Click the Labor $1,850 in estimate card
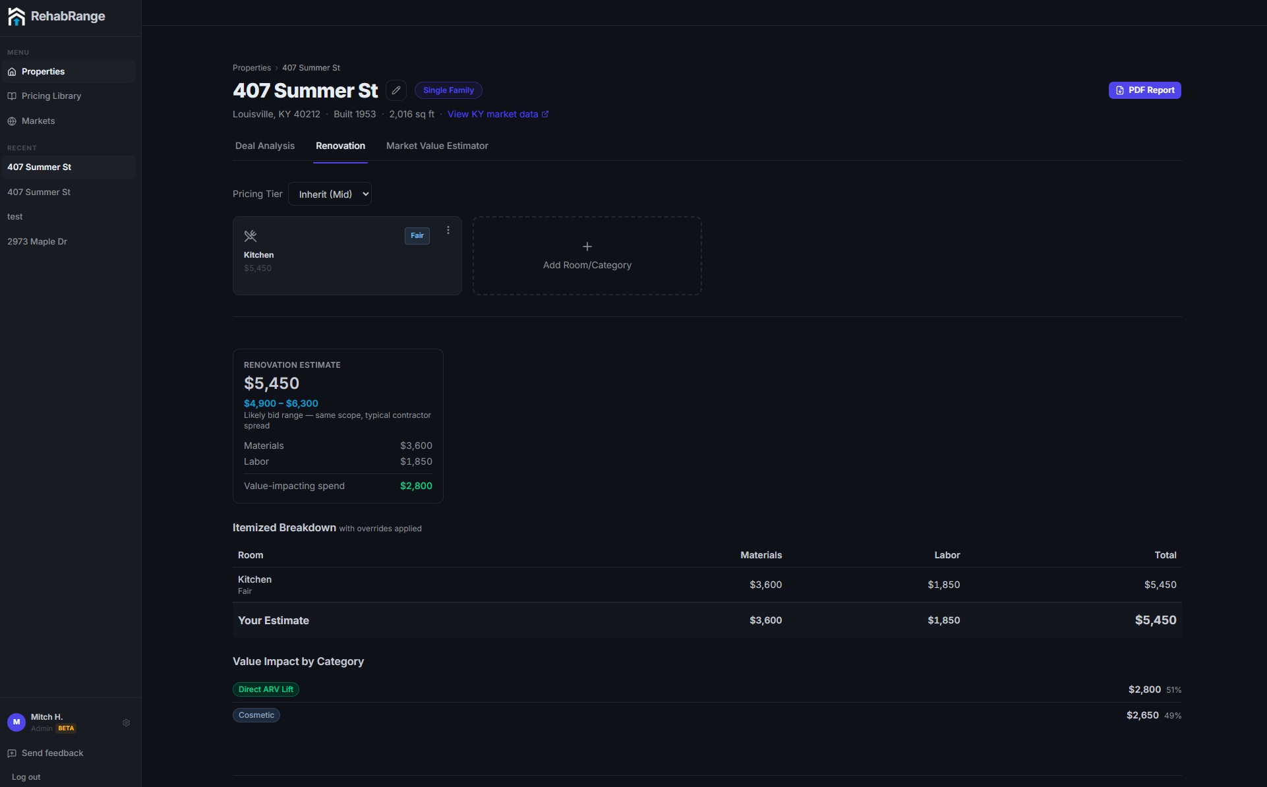Screen dimensions: 1267x787 (x=416, y=461)
